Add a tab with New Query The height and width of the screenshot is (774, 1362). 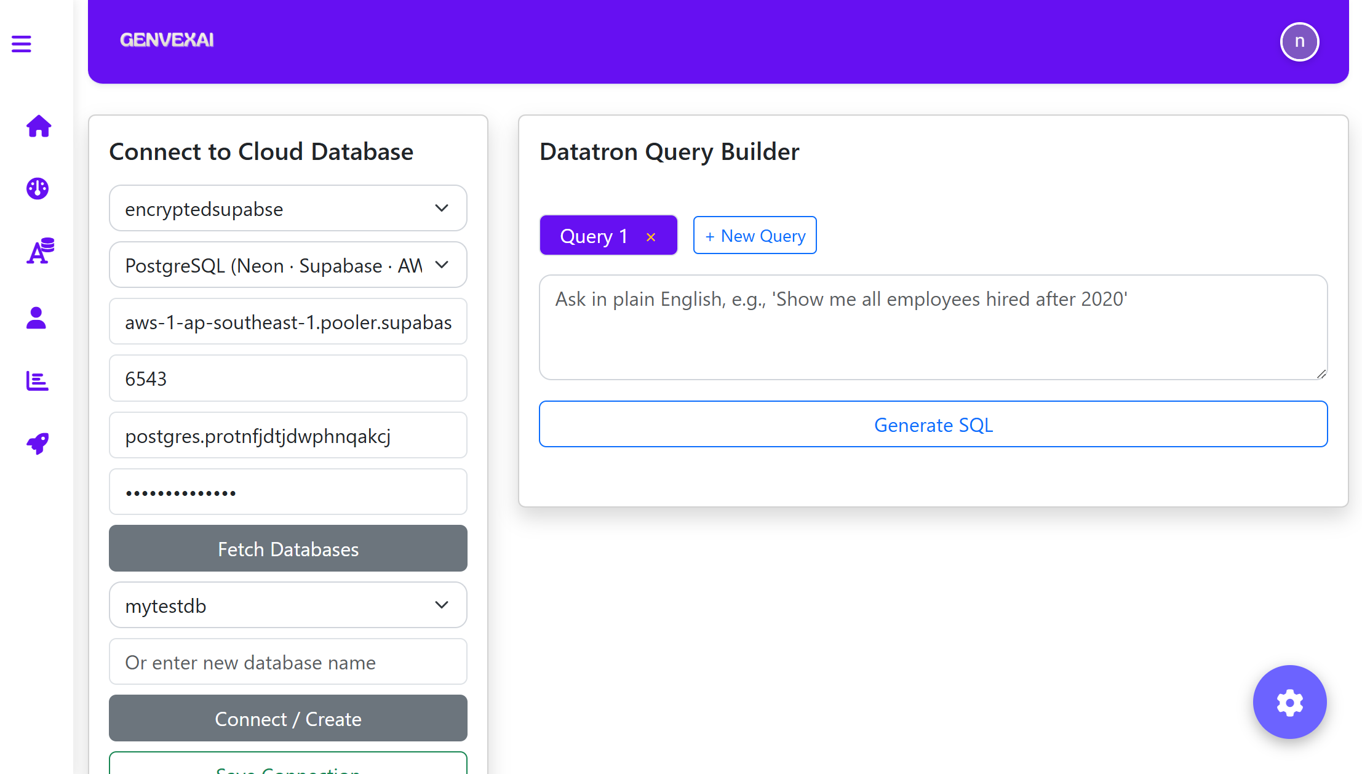point(755,236)
